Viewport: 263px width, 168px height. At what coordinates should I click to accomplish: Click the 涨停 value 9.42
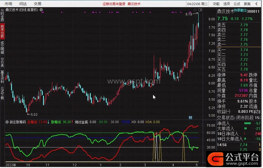click(244, 75)
